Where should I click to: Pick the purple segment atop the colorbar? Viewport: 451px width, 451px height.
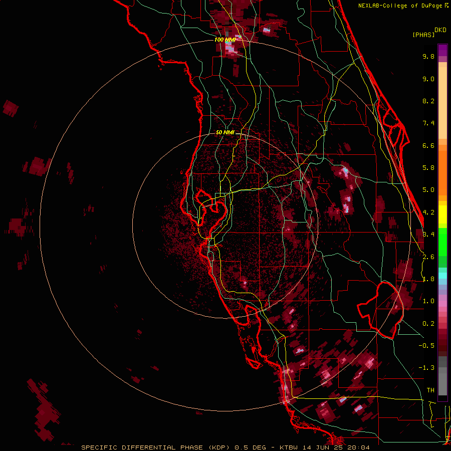[442, 50]
